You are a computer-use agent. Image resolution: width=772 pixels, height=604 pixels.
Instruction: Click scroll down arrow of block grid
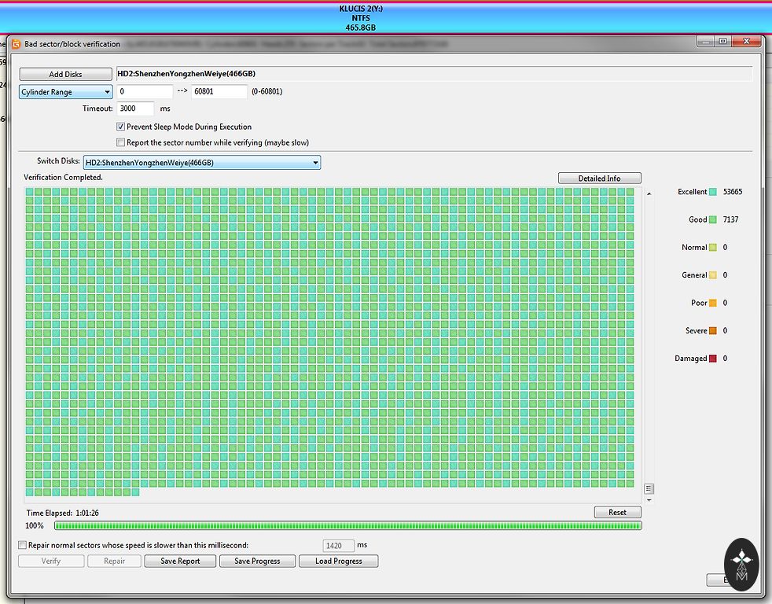pyautogui.click(x=649, y=499)
